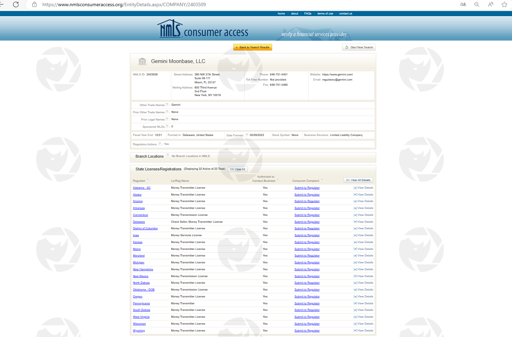512x337 pixels.
Task: Click Back to Search Results button
Action: pyautogui.click(x=253, y=47)
